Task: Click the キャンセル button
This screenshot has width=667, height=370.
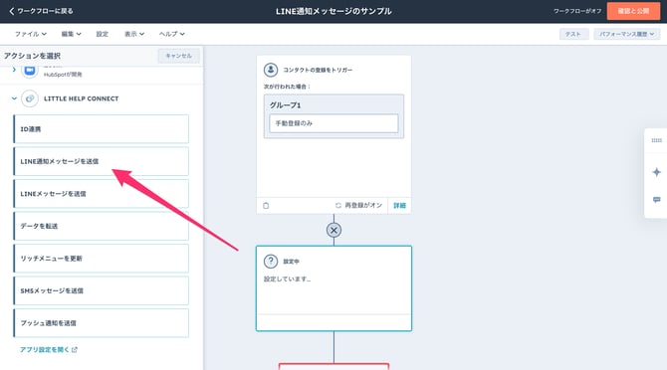Action: (x=178, y=56)
